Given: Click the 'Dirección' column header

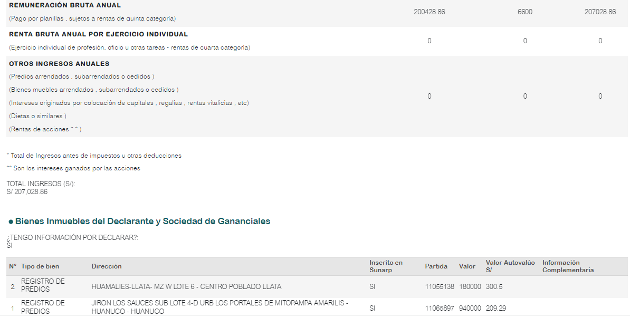Looking at the screenshot, I should (107, 266).
